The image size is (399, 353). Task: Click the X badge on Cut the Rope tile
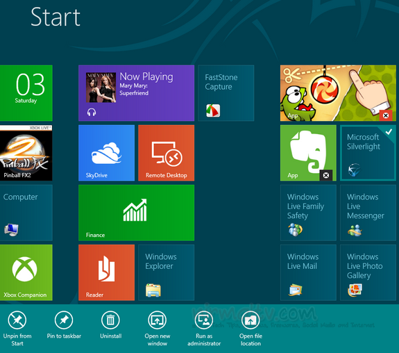pos(386,115)
